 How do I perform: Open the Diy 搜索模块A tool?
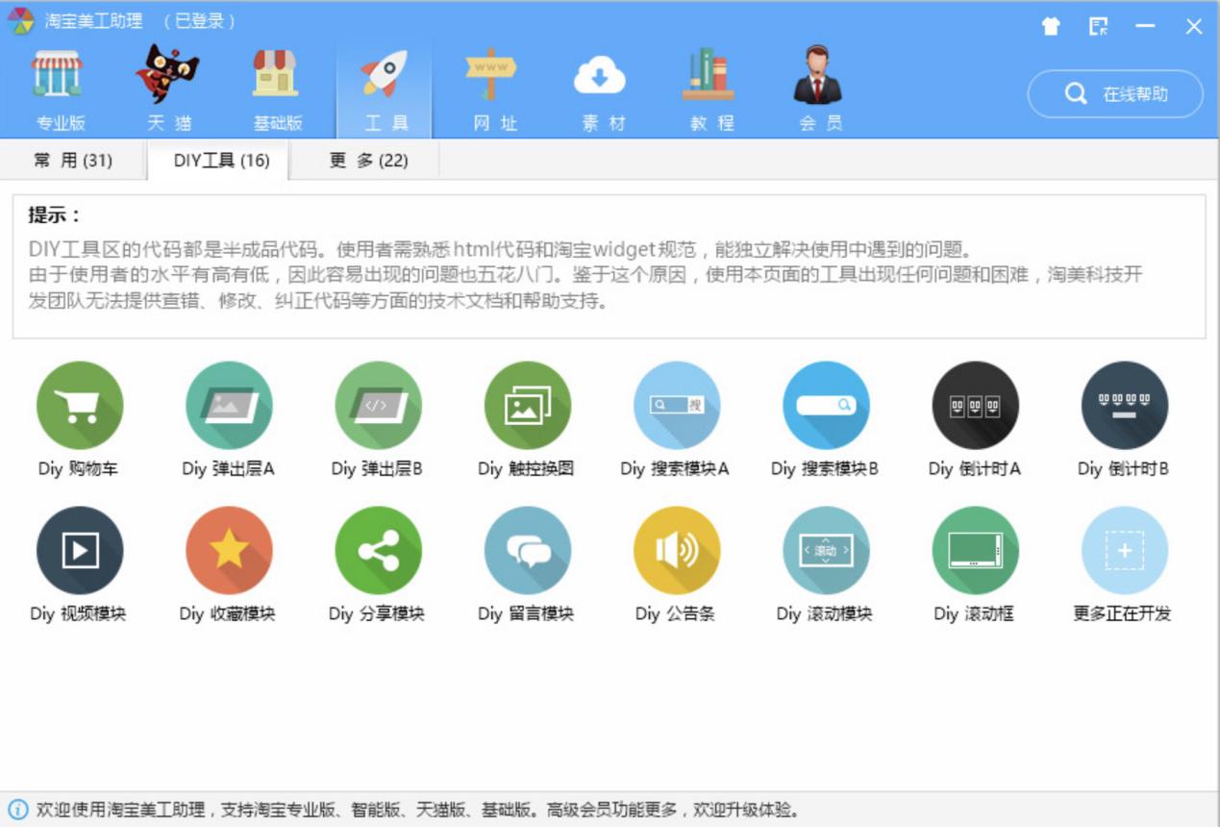[677, 405]
